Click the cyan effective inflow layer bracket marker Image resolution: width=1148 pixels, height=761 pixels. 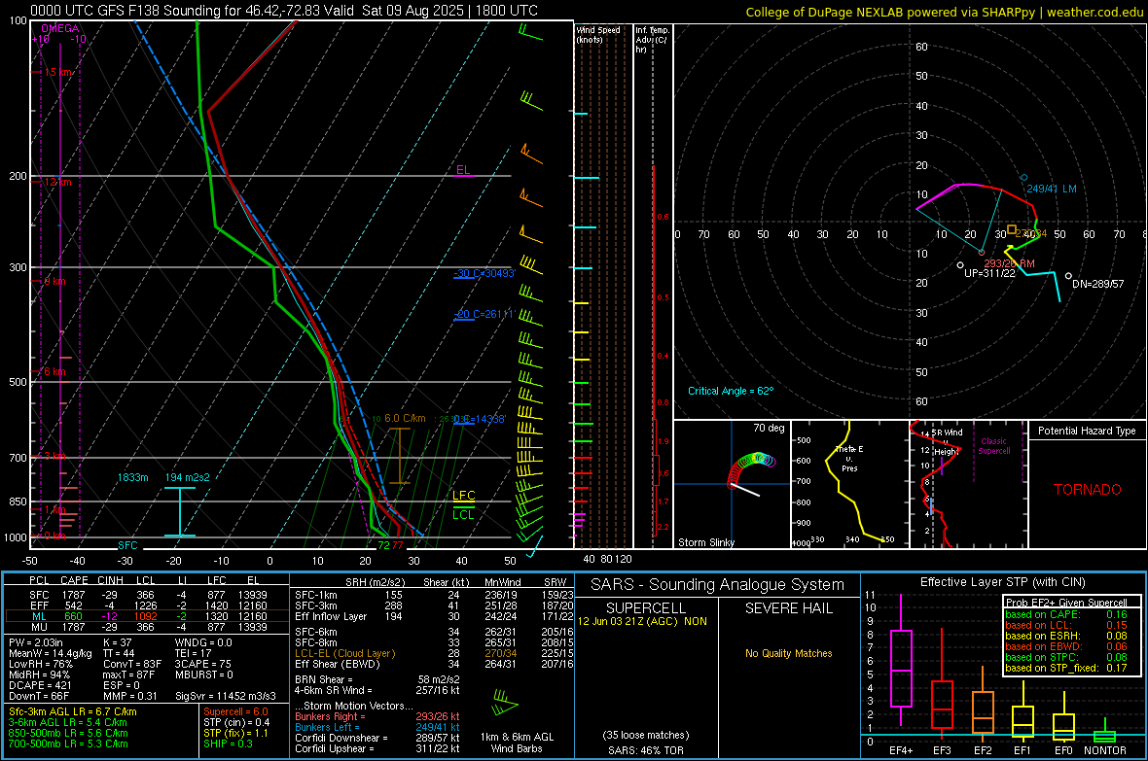179,512
